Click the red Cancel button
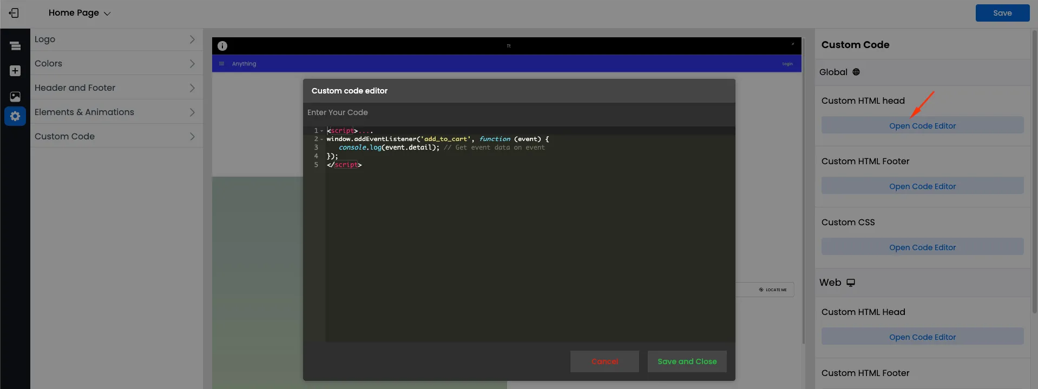The height and width of the screenshot is (389, 1038). click(605, 361)
